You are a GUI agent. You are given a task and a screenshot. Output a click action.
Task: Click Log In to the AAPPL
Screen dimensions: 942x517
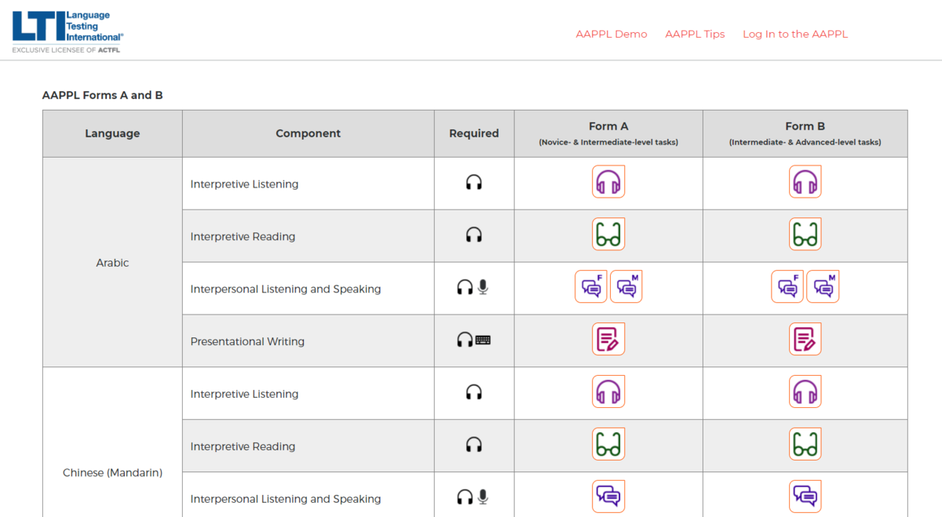click(795, 35)
